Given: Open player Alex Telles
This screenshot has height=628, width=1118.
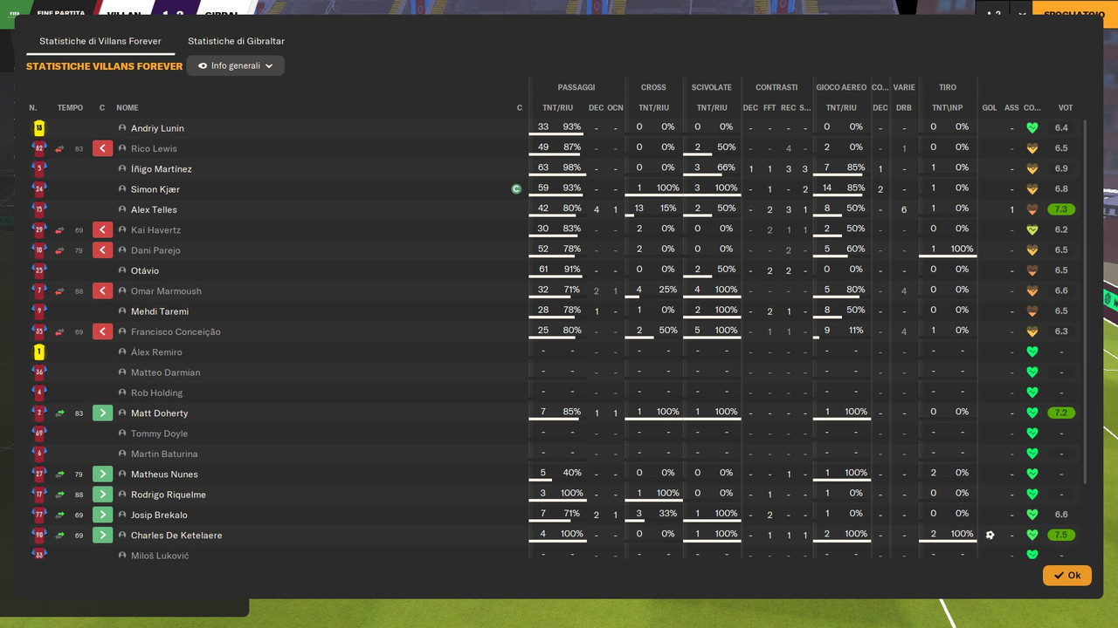Looking at the screenshot, I should 154,209.
